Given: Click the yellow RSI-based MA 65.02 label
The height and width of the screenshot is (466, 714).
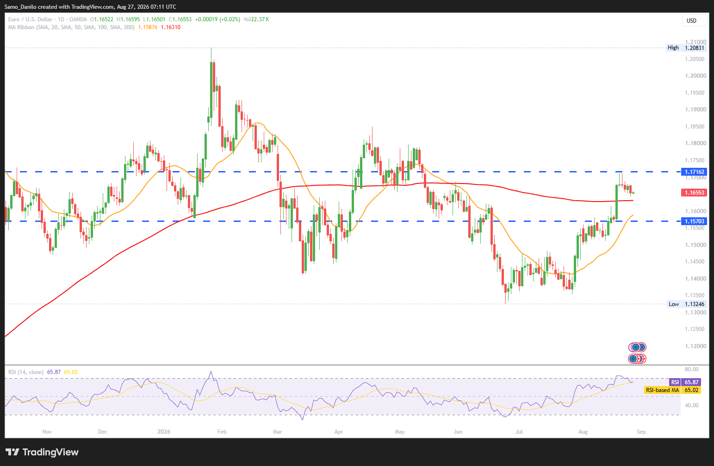Looking at the screenshot, I should 673,390.
